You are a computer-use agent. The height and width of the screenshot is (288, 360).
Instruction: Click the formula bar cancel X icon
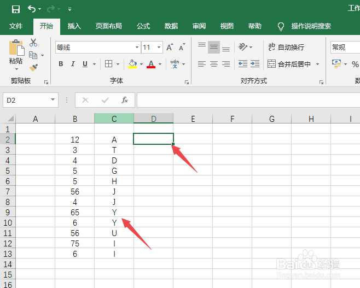[85, 100]
